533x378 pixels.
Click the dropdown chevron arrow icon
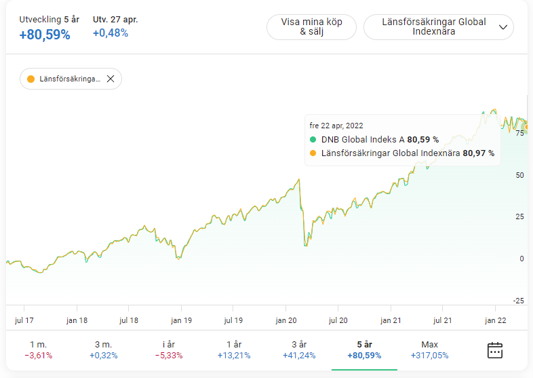[502, 27]
